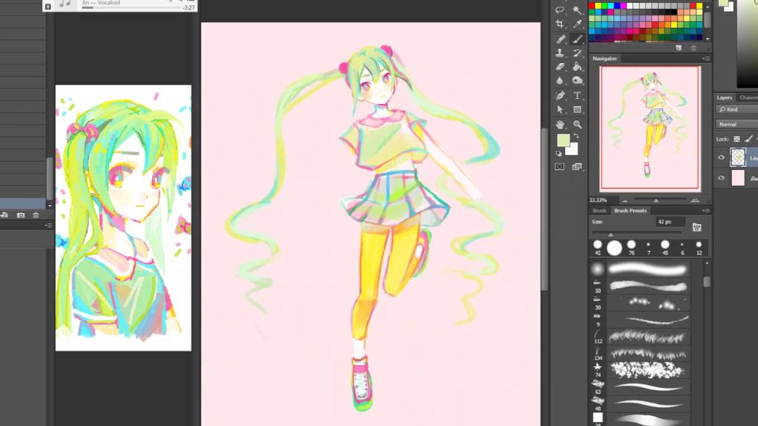758x426 pixels.
Task: Select the Blur tool
Action: coord(560,80)
